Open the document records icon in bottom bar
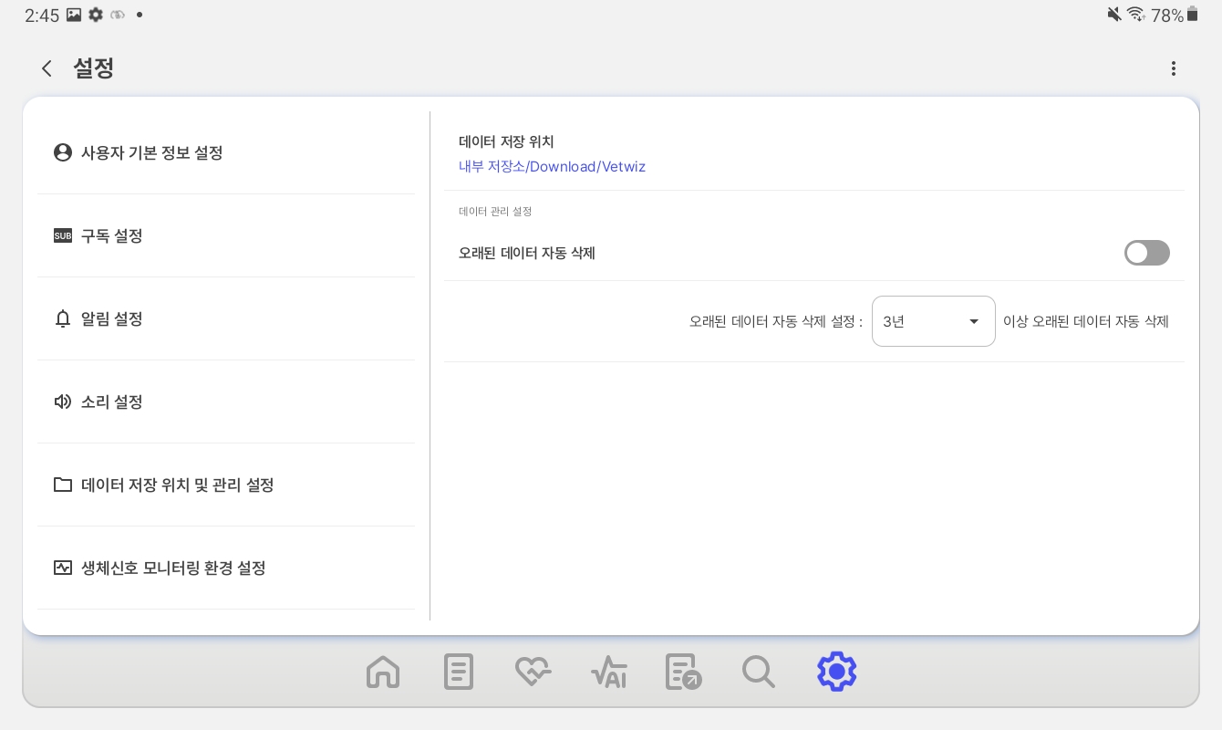Screen dimensions: 1222x730 (x=459, y=672)
